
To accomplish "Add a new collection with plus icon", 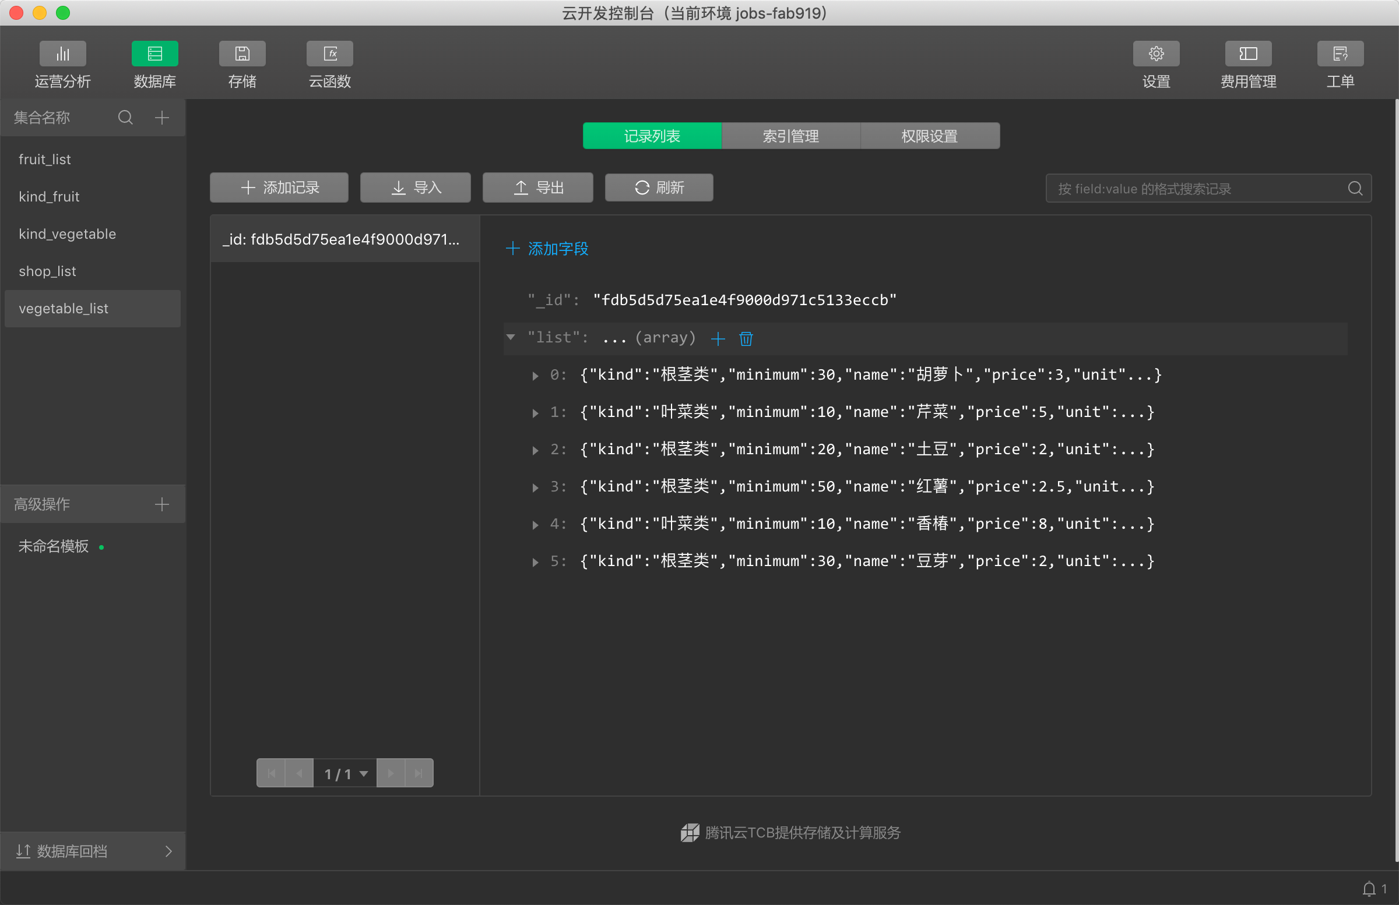I will click(x=161, y=118).
